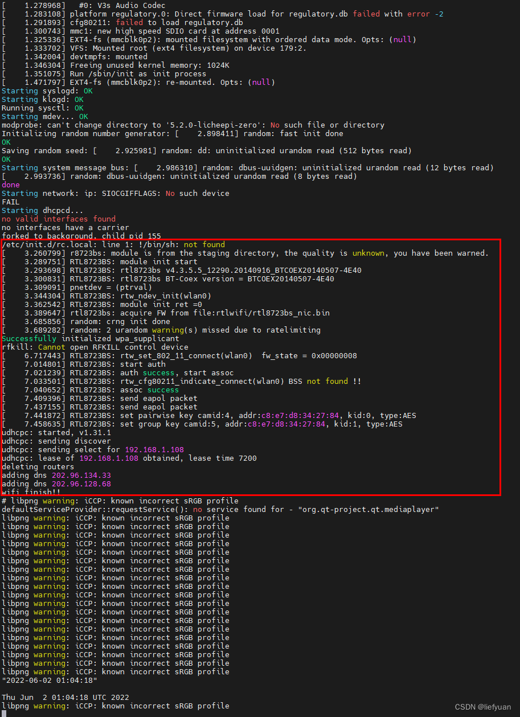
Task: Click 'rfkill: Cannot open RFKILL control device'
Action: [x=95, y=347]
